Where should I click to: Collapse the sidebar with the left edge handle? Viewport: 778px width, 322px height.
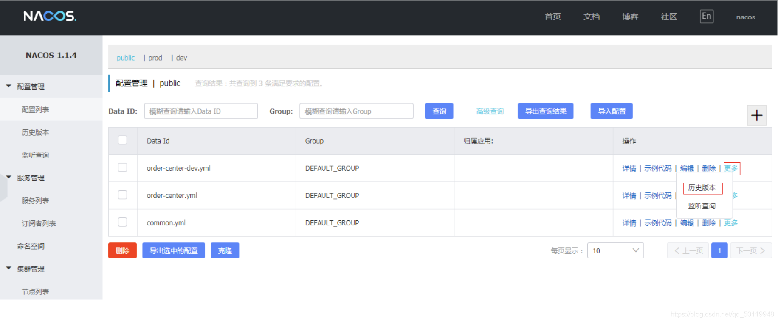3,188
